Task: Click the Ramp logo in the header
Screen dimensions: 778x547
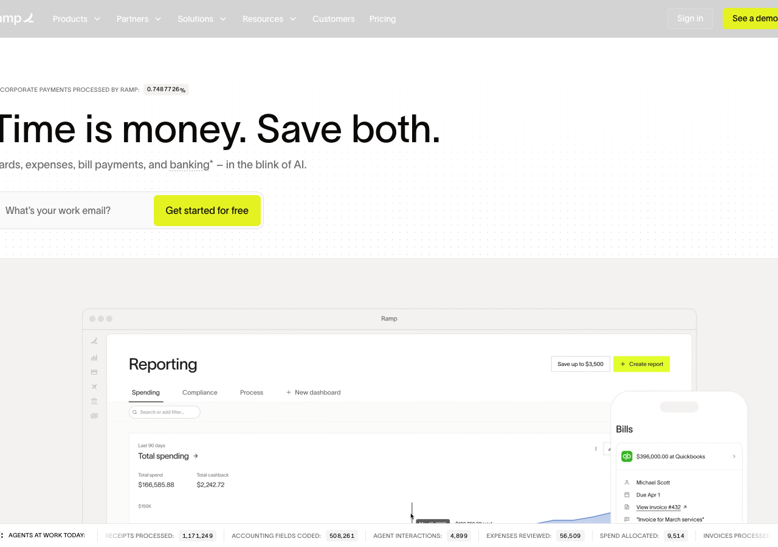Action: [x=16, y=19]
